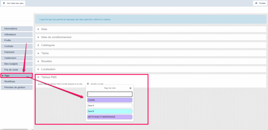The height and width of the screenshot is (130, 268).
Task: Collapse the Tâches PMS section
Action: click(x=38, y=77)
